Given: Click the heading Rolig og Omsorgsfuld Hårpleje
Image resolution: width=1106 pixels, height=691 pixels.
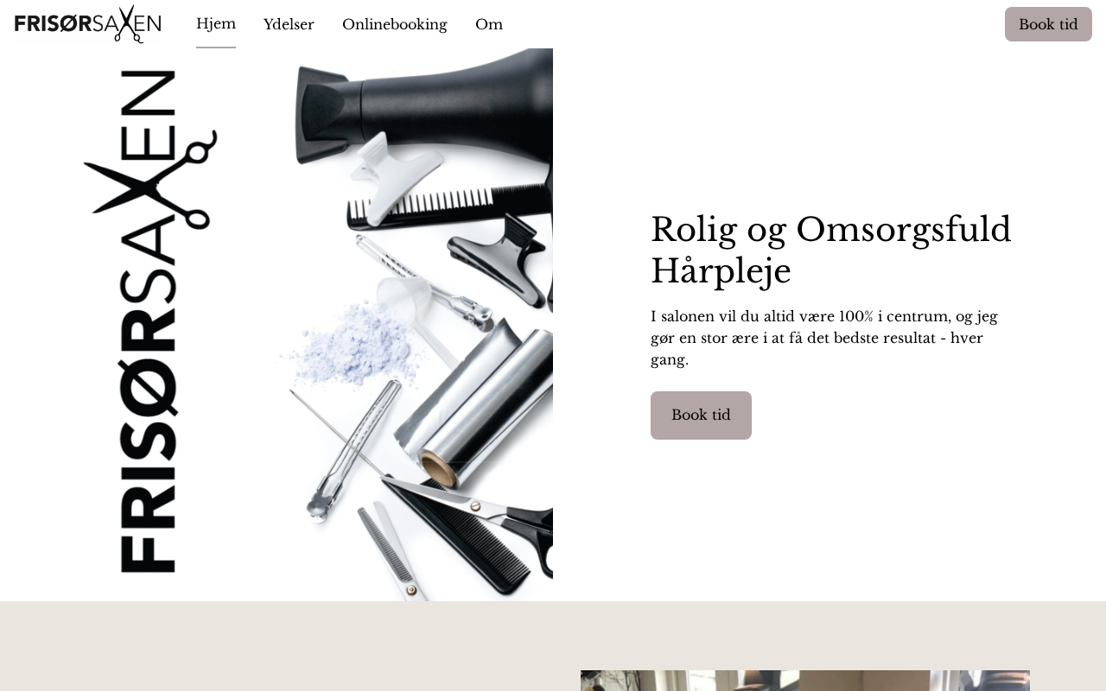Looking at the screenshot, I should click(831, 250).
